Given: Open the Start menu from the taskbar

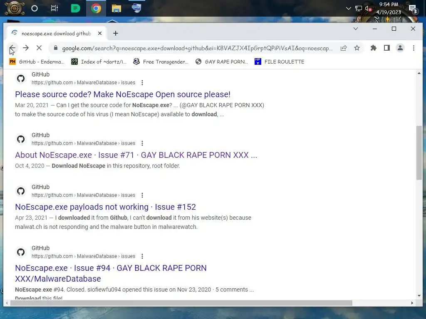Looking at the screenshot, I should (14, 8).
